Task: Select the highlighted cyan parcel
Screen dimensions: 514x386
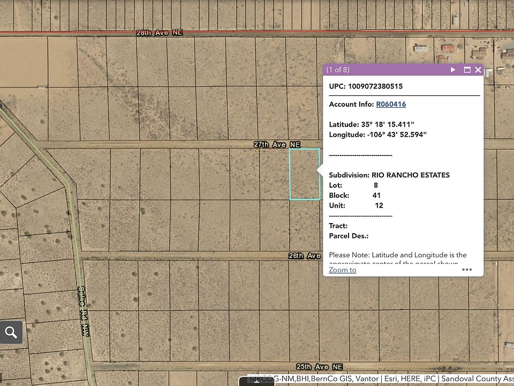Action: click(x=305, y=174)
